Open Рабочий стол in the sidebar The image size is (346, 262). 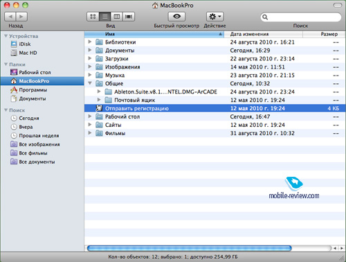click(x=30, y=72)
